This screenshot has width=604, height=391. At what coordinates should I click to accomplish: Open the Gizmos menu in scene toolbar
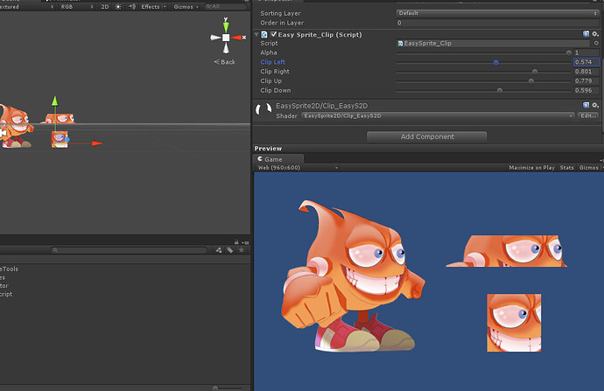182,6
